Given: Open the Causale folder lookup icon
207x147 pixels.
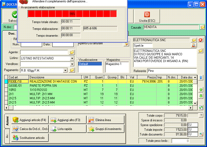Looking at the screenshot, I should 202,27.
